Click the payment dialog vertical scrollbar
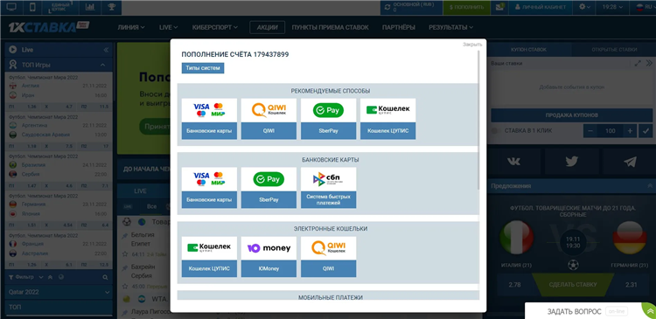 (480, 121)
